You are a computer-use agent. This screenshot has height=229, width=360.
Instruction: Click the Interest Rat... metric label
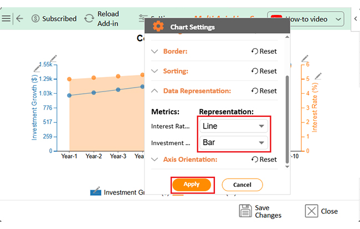[171, 126]
